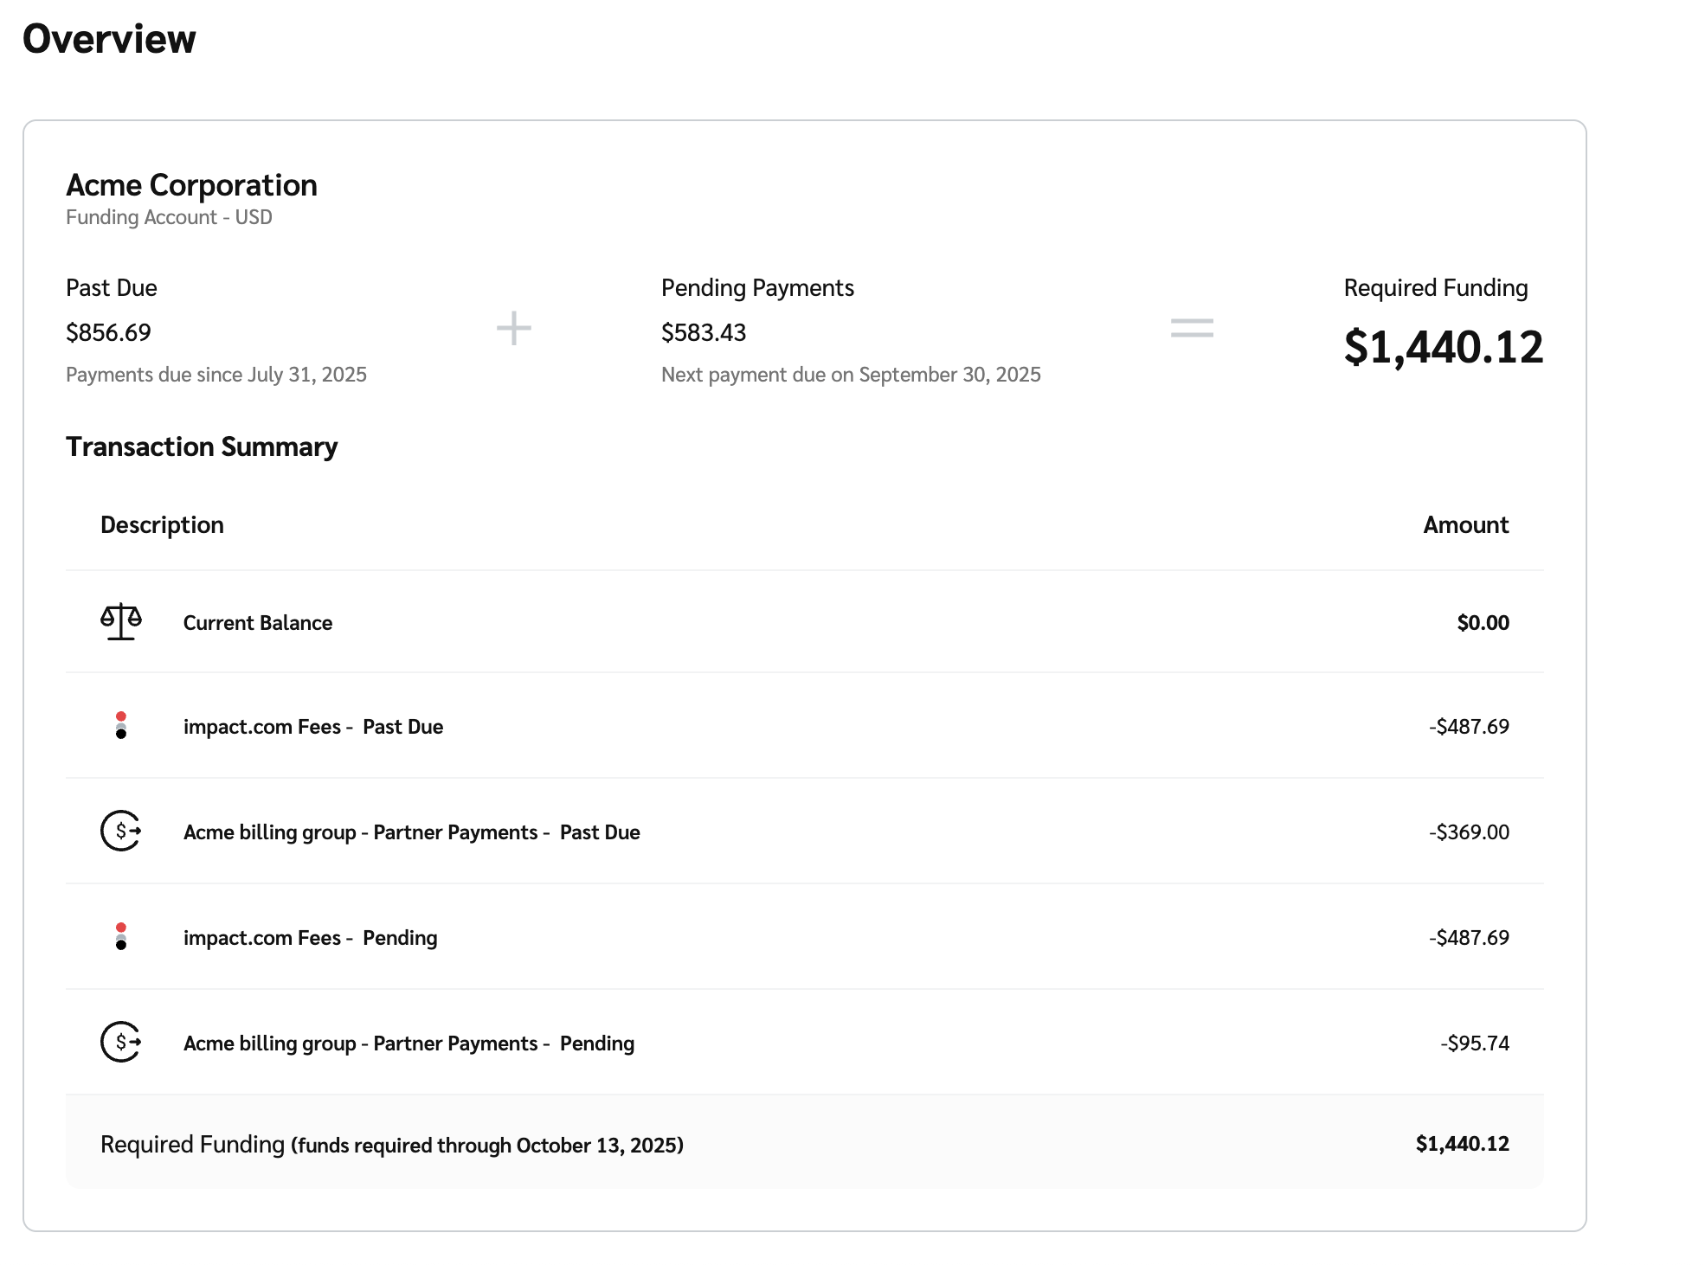Click the partner payments icon in Past Due row

click(x=121, y=831)
